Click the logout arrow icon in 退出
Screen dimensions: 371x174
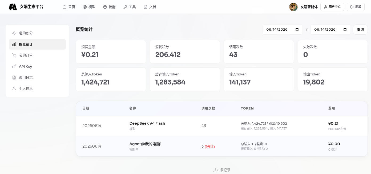(x=352, y=7)
